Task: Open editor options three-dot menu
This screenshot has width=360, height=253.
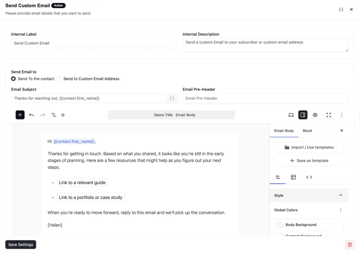Action: coord(342,115)
